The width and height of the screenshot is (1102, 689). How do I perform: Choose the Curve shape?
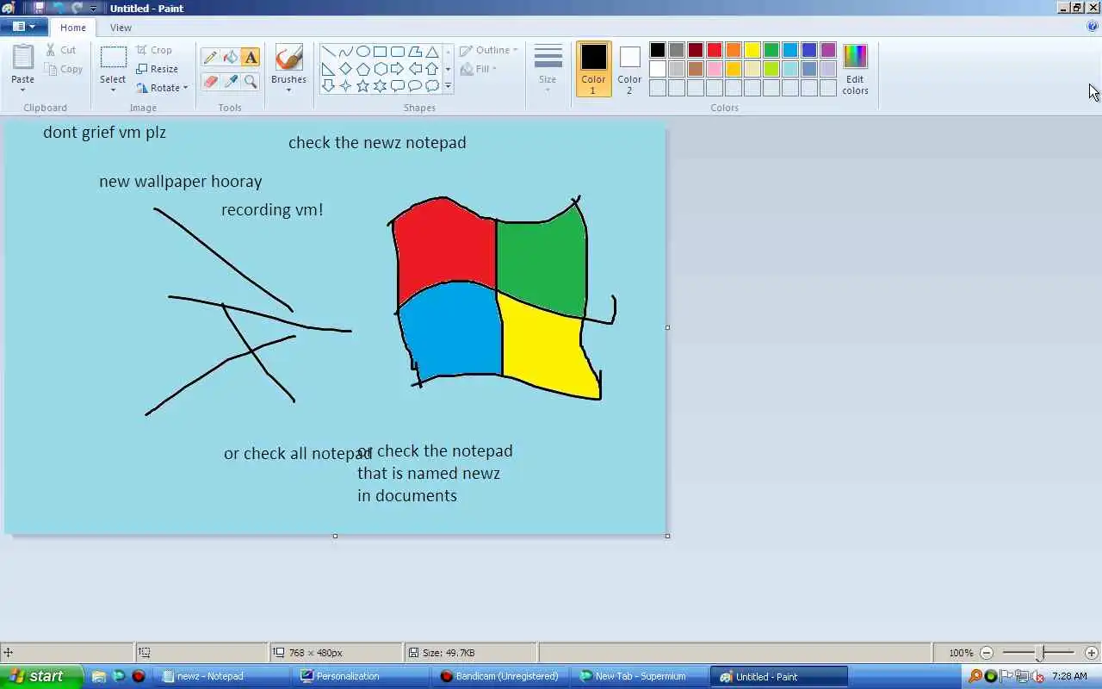(x=345, y=52)
